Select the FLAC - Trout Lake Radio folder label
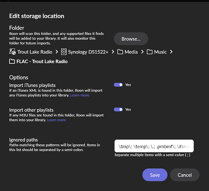209x191 pixels. 42,62
